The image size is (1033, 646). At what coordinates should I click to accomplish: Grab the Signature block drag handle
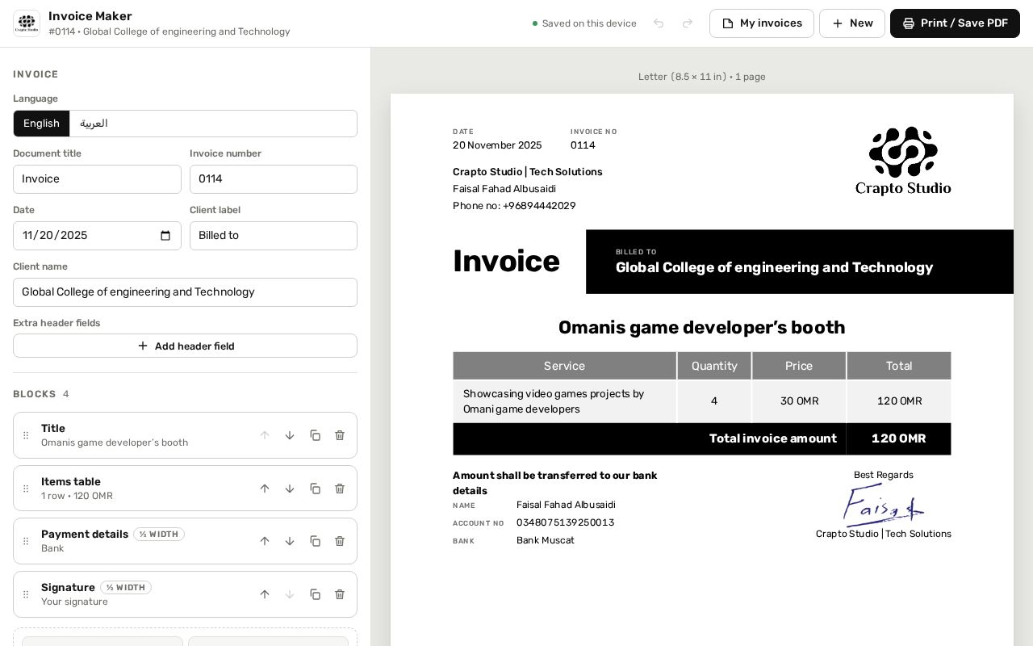pos(26,594)
